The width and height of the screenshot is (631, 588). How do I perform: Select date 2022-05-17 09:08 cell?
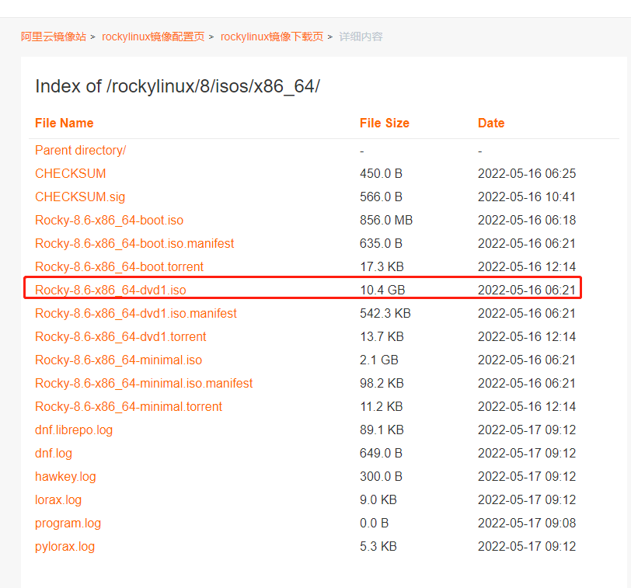527,524
